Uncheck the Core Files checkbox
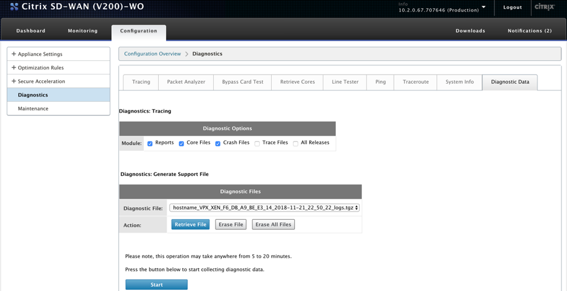 [x=182, y=143]
